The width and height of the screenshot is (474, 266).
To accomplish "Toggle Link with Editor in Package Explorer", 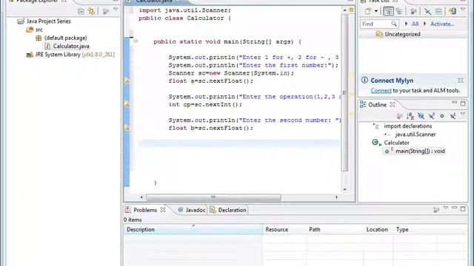I will (91, 12).
